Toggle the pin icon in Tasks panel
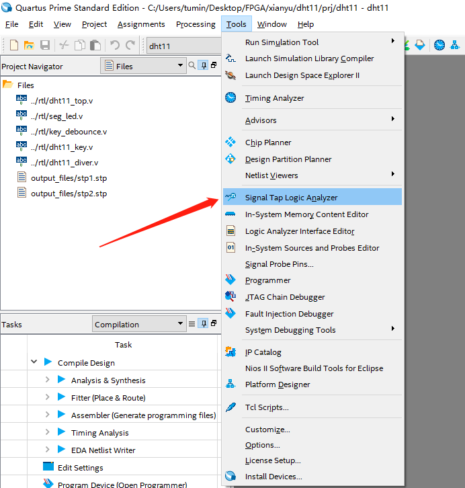 (204, 324)
